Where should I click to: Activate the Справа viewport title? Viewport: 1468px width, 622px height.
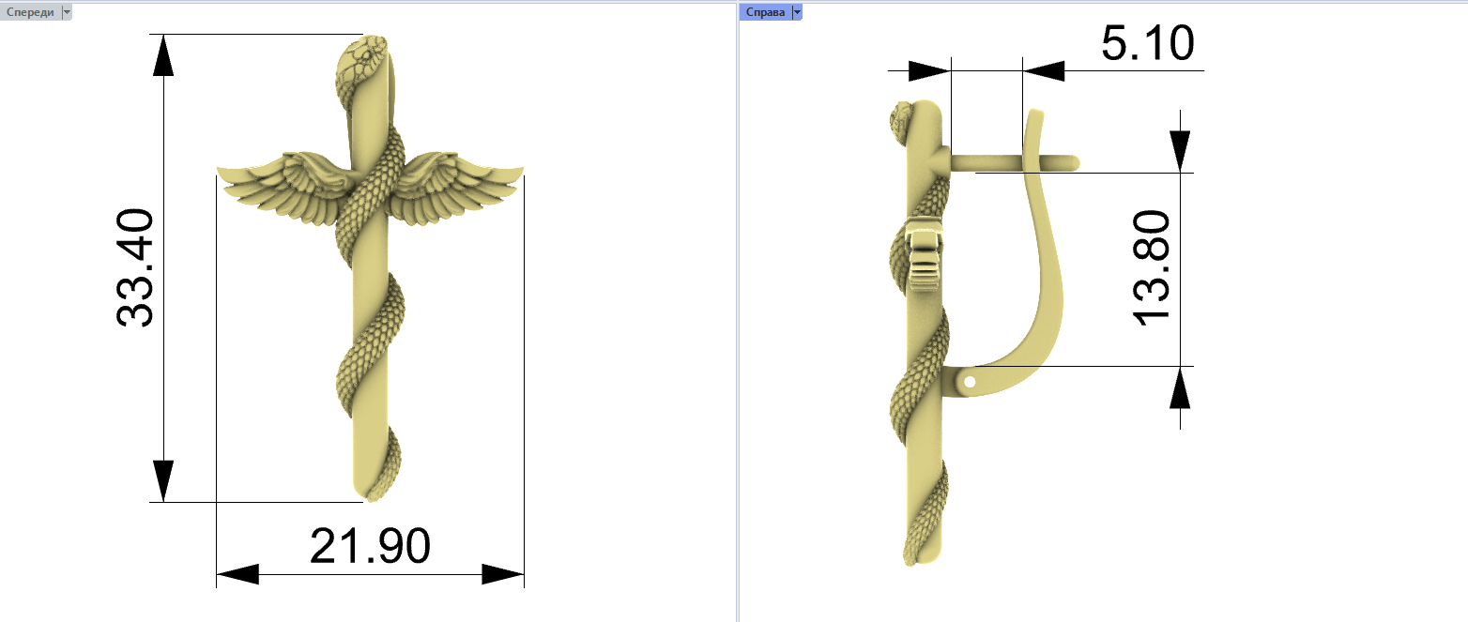765,12
